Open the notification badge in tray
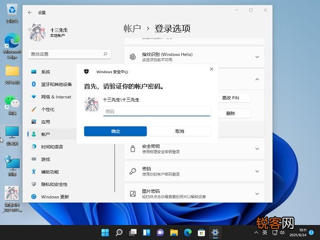The width and height of the screenshot is (320, 240). click(311, 233)
